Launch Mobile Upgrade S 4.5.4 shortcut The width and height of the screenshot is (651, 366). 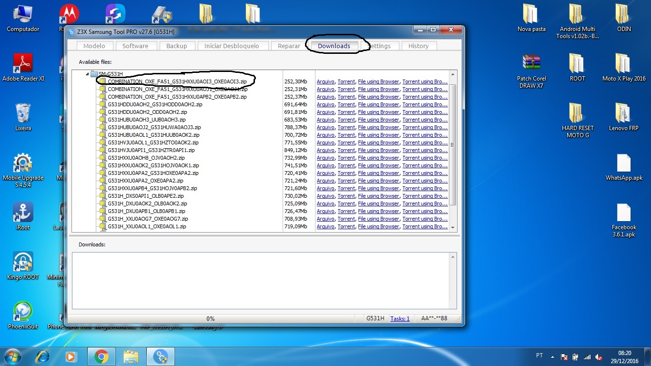point(23,170)
